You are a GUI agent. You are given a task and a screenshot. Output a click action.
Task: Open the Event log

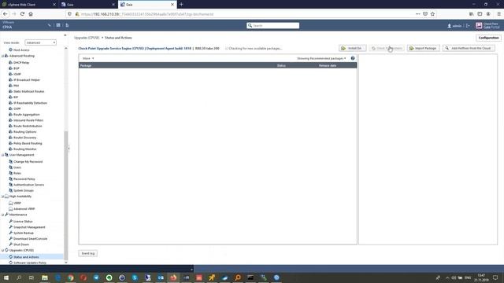[88, 253]
